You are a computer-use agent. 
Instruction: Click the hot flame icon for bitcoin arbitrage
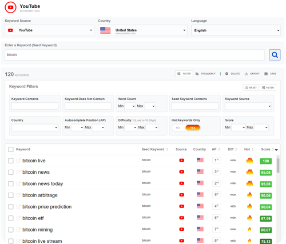249,195
